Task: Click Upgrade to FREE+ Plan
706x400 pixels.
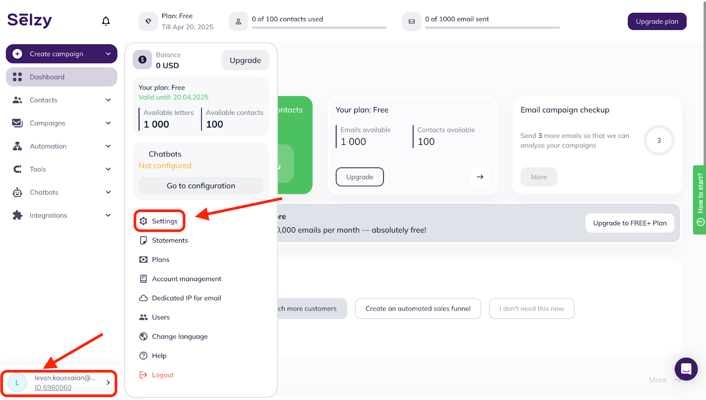Action: click(x=630, y=223)
